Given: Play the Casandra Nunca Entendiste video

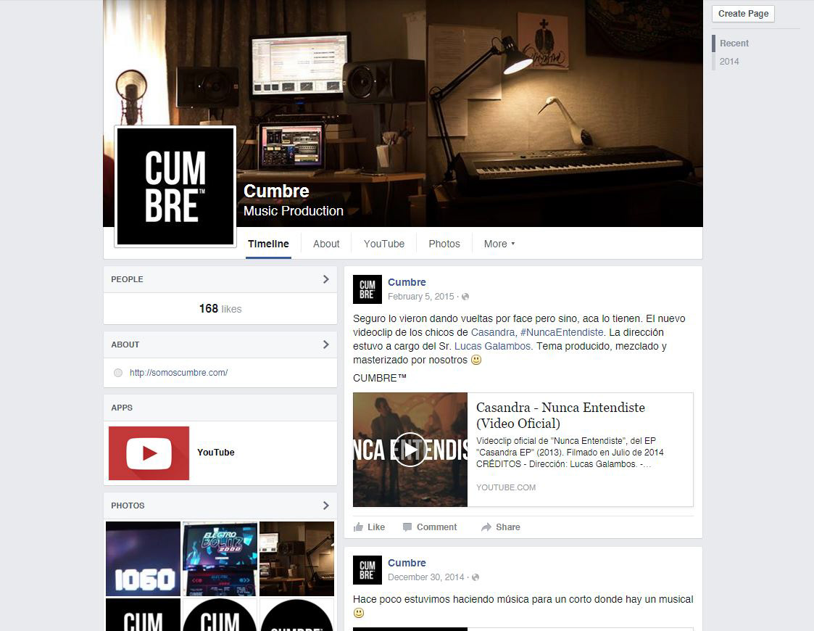Looking at the screenshot, I should point(410,450).
